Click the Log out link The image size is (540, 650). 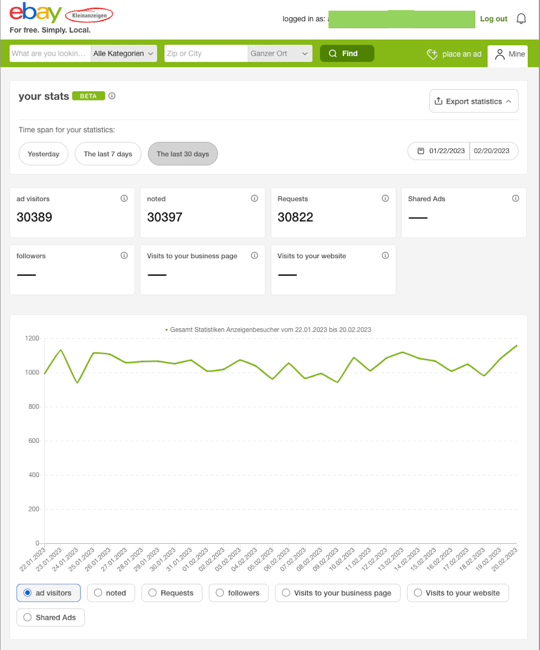494,19
